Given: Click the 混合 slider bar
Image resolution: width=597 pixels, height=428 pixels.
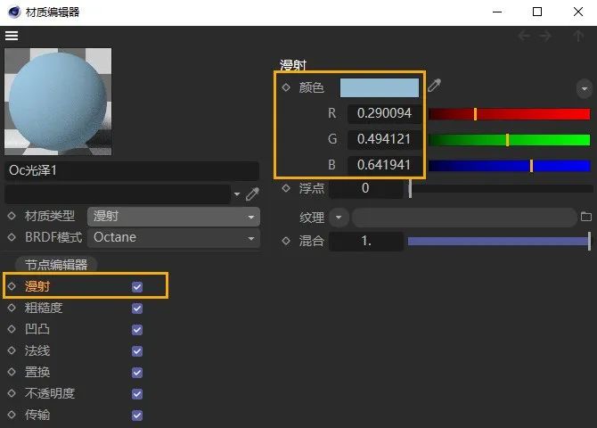Looking at the screenshot, I should coord(499,241).
